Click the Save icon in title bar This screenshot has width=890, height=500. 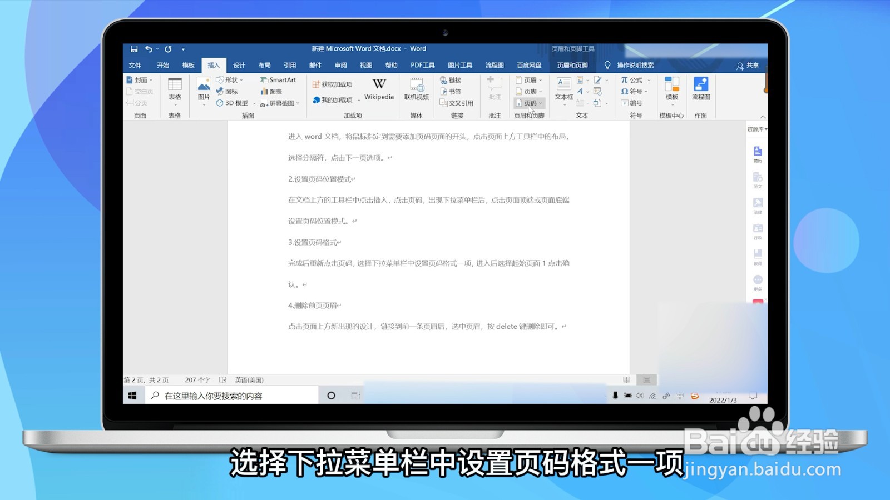click(x=134, y=49)
